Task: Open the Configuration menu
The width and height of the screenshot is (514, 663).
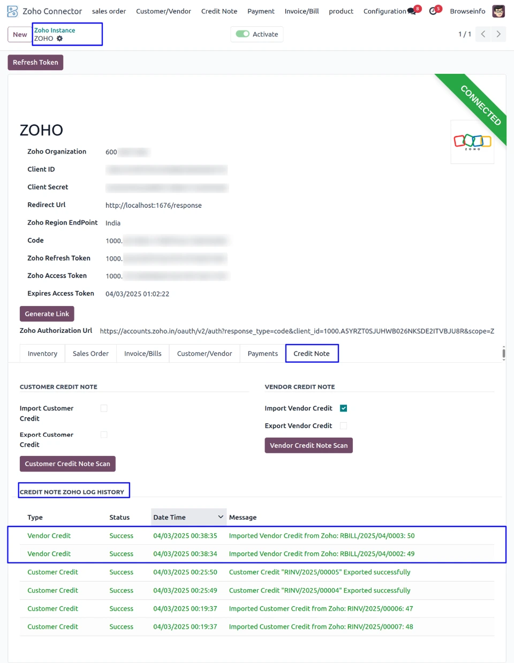Action: (384, 11)
